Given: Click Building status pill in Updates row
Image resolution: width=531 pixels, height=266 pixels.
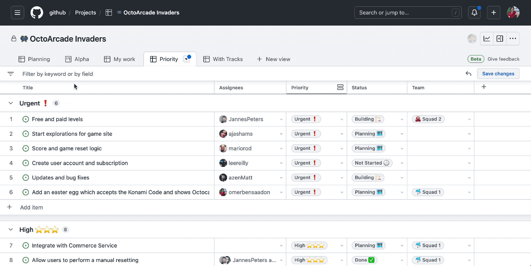Looking at the screenshot, I should [x=368, y=178].
